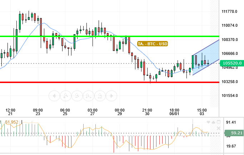Click the 108370.0 price axis label
Screen dimensions: 244x155
(x=229, y=40)
